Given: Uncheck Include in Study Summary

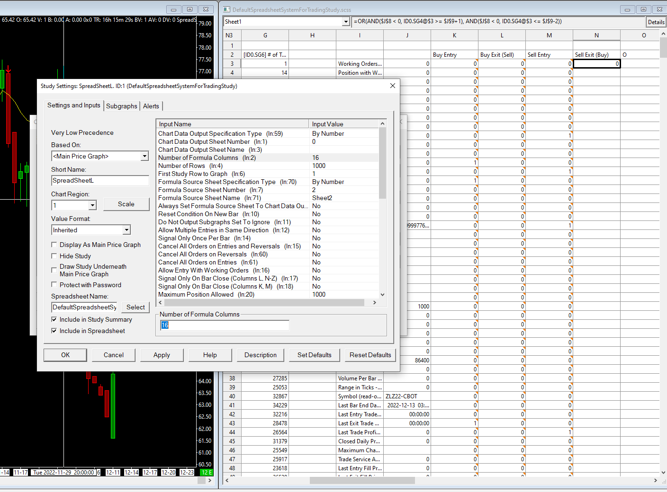Looking at the screenshot, I should pyautogui.click(x=54, y=319).
